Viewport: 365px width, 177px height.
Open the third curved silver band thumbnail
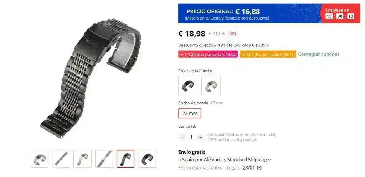point(82,159)
